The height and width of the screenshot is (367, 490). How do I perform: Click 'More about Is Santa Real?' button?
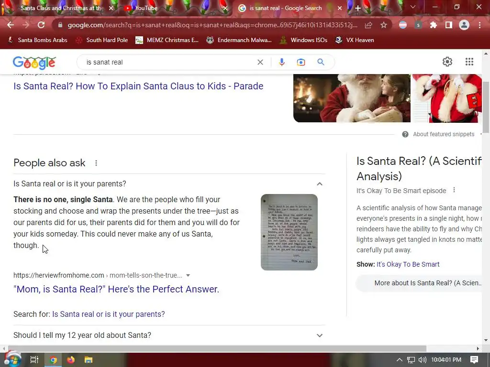click(419, 283)
